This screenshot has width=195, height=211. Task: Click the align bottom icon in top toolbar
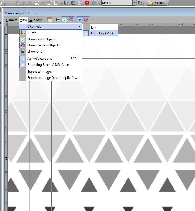point(43,3)
